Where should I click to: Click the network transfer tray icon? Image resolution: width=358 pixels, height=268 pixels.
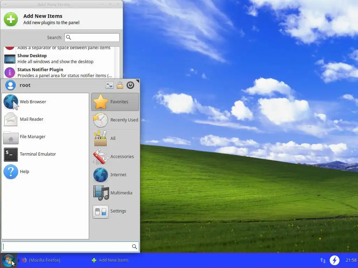(323, 260)
